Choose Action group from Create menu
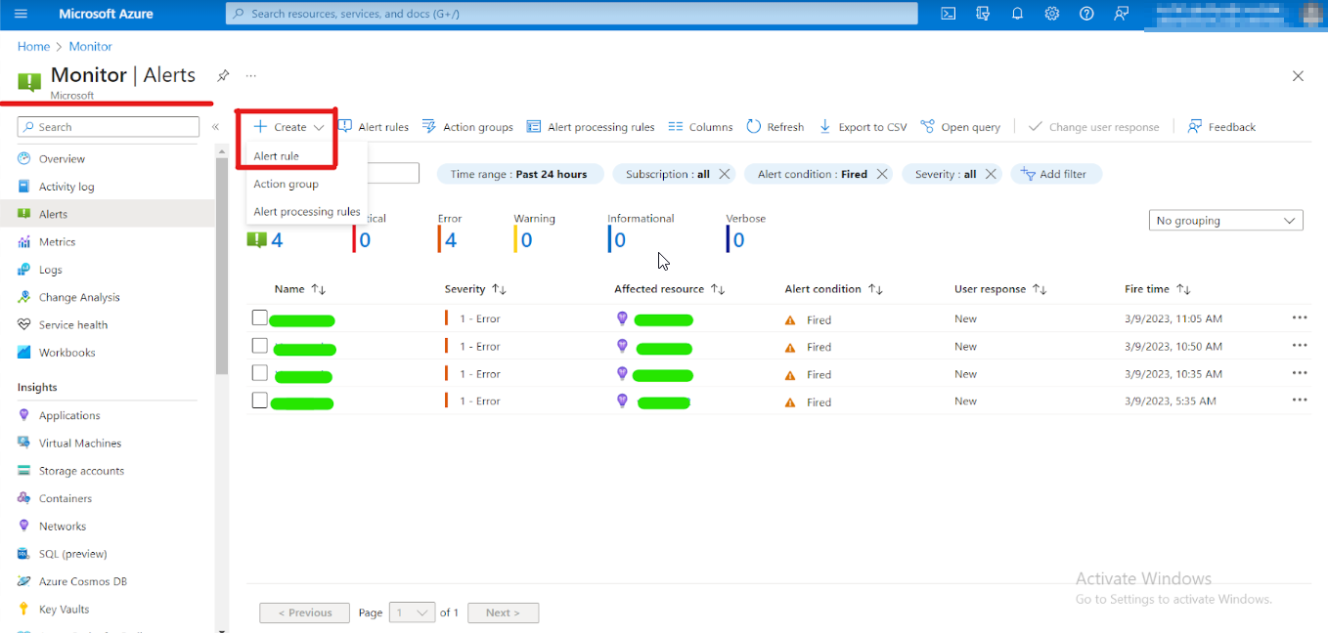This screenshot has width=1328, height=633. click(286, 184)
